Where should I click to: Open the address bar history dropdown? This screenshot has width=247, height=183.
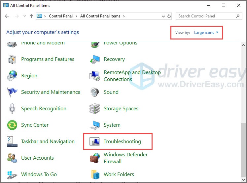click(x=163, y=16)
